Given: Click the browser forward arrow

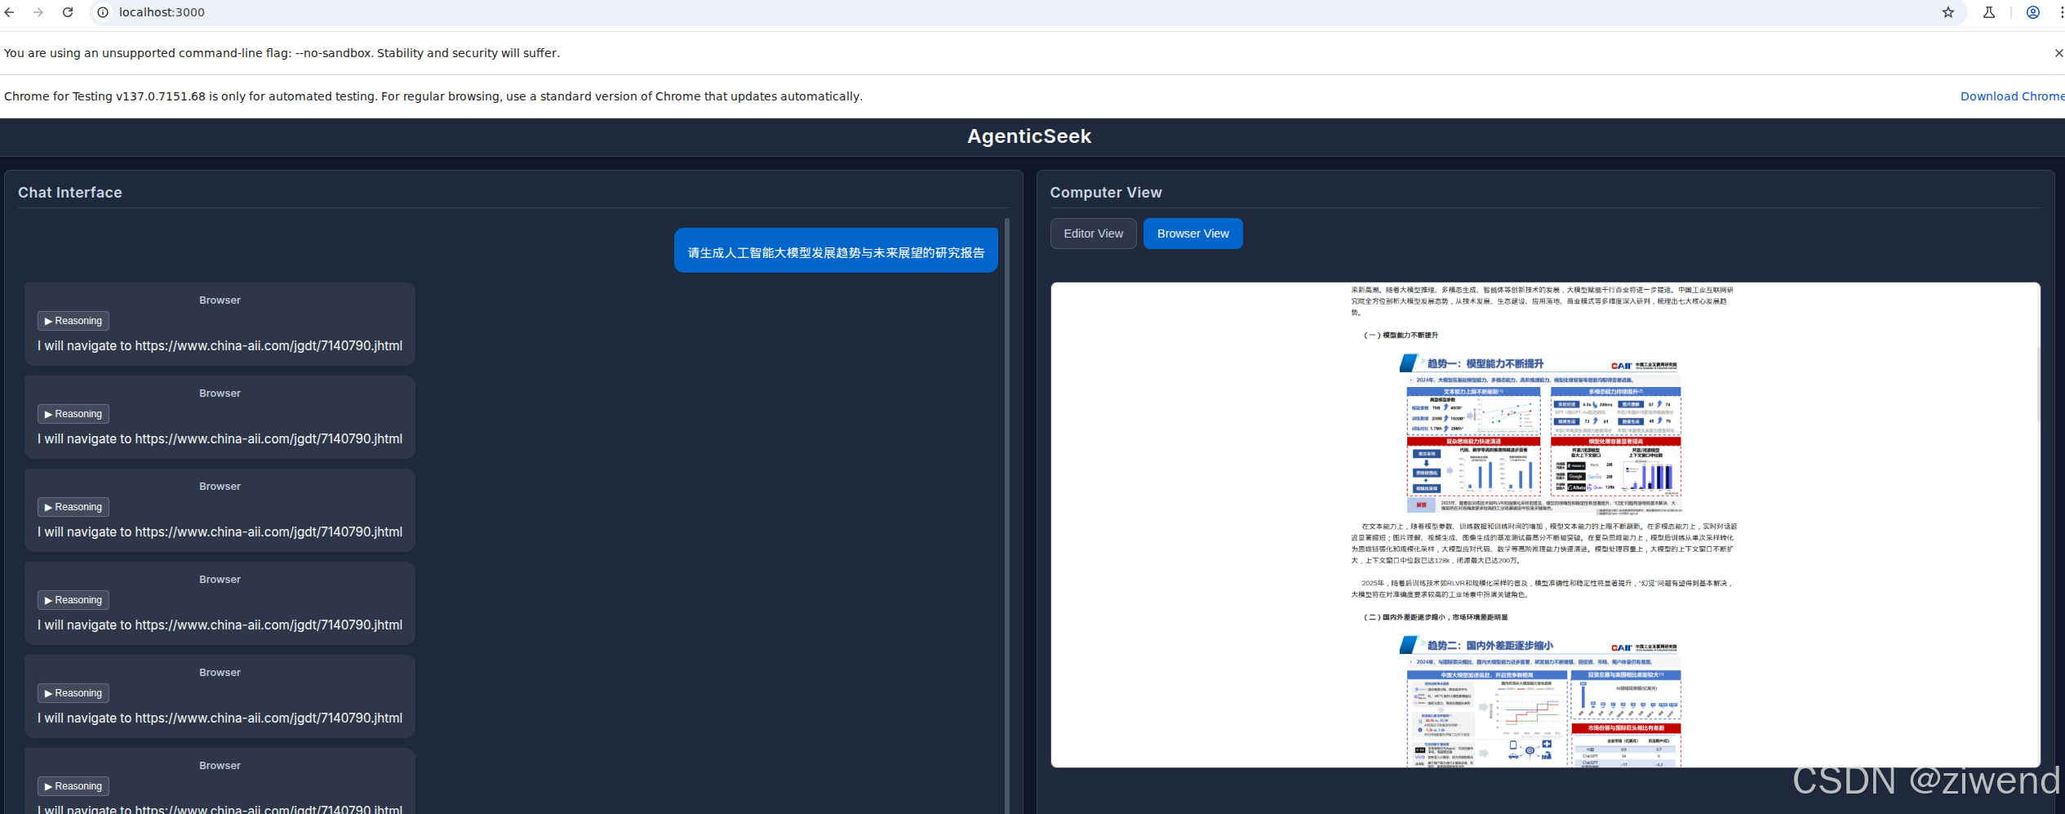Looking at the screenshot, I should [38, 12].
